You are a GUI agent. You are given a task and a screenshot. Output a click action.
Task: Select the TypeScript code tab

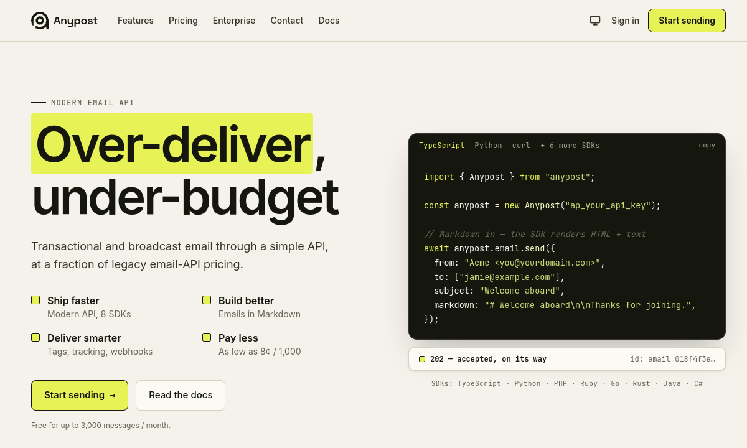click(441, 146)
